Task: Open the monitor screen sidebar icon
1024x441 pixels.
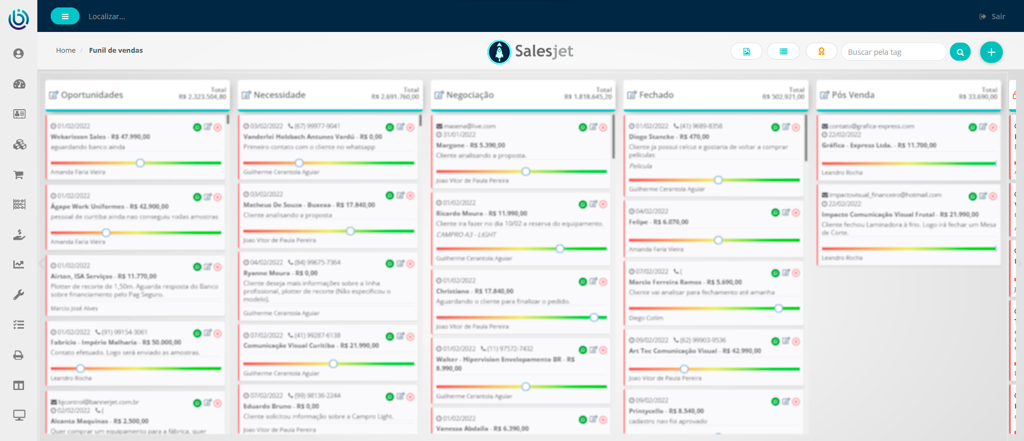Action: [19, 415]
